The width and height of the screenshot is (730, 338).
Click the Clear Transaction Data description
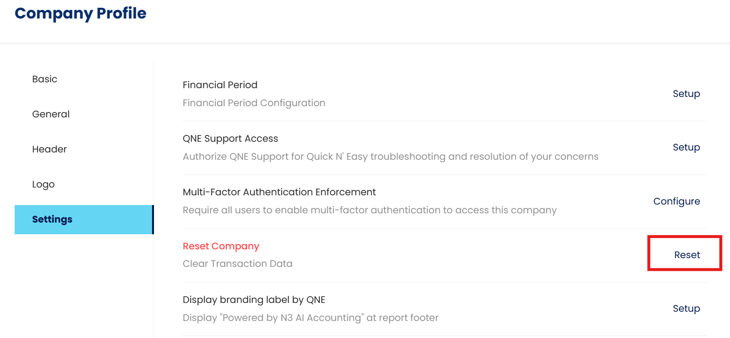(x=237, y=264)
